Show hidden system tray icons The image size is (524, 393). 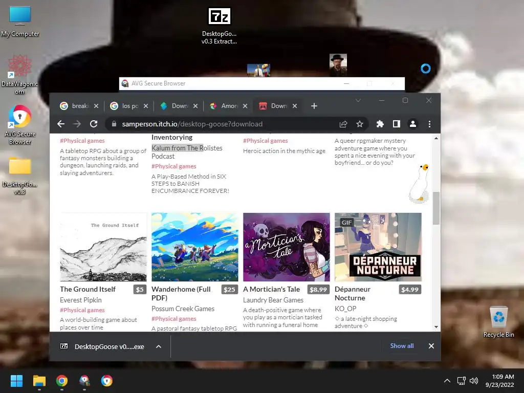(447, 381)
